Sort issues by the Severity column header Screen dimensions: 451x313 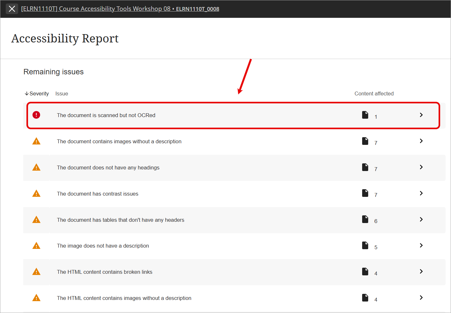(37, 93)
